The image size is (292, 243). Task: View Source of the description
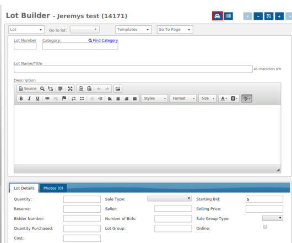28,89
